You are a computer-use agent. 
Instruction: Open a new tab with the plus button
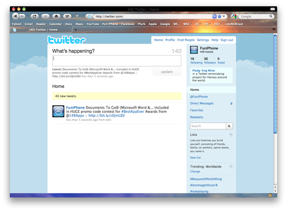click(76, 30)
